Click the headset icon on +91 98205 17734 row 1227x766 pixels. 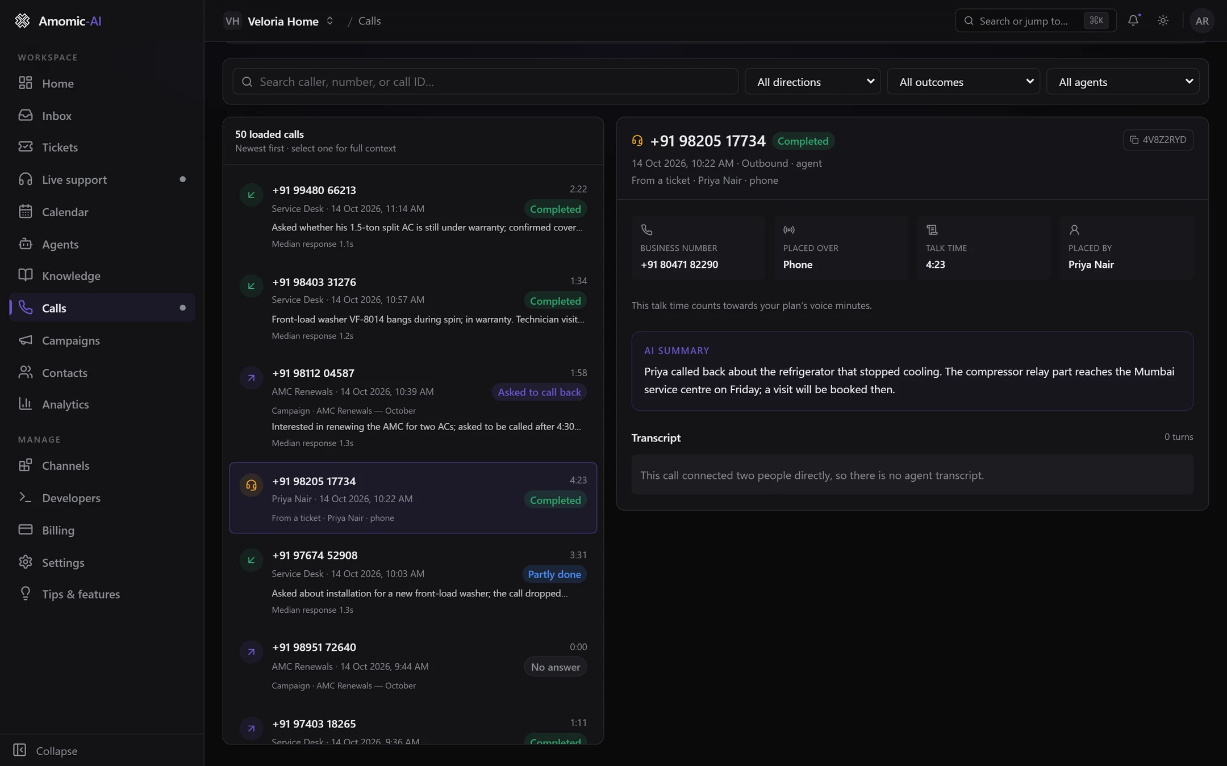(x=251, y=485)
